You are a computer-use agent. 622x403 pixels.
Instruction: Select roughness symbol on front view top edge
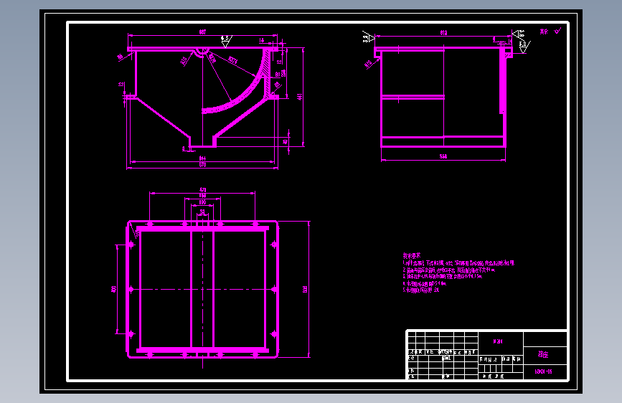point(226,42)
